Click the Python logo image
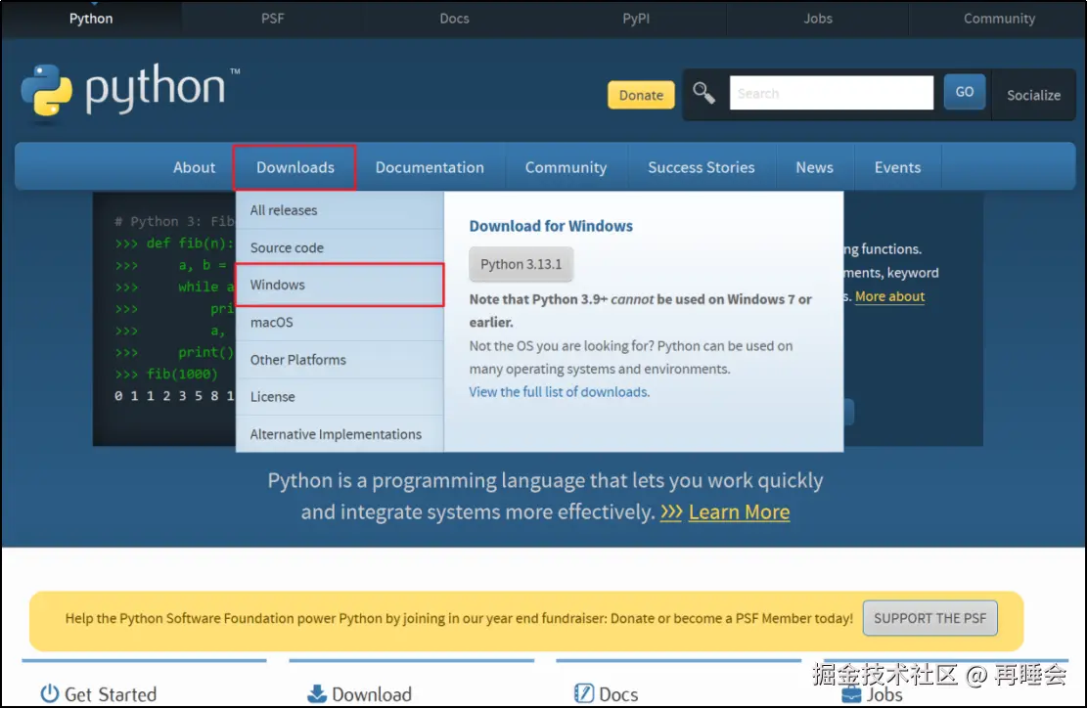Viewport: 1088px width, 709px height. coord(130,91)
